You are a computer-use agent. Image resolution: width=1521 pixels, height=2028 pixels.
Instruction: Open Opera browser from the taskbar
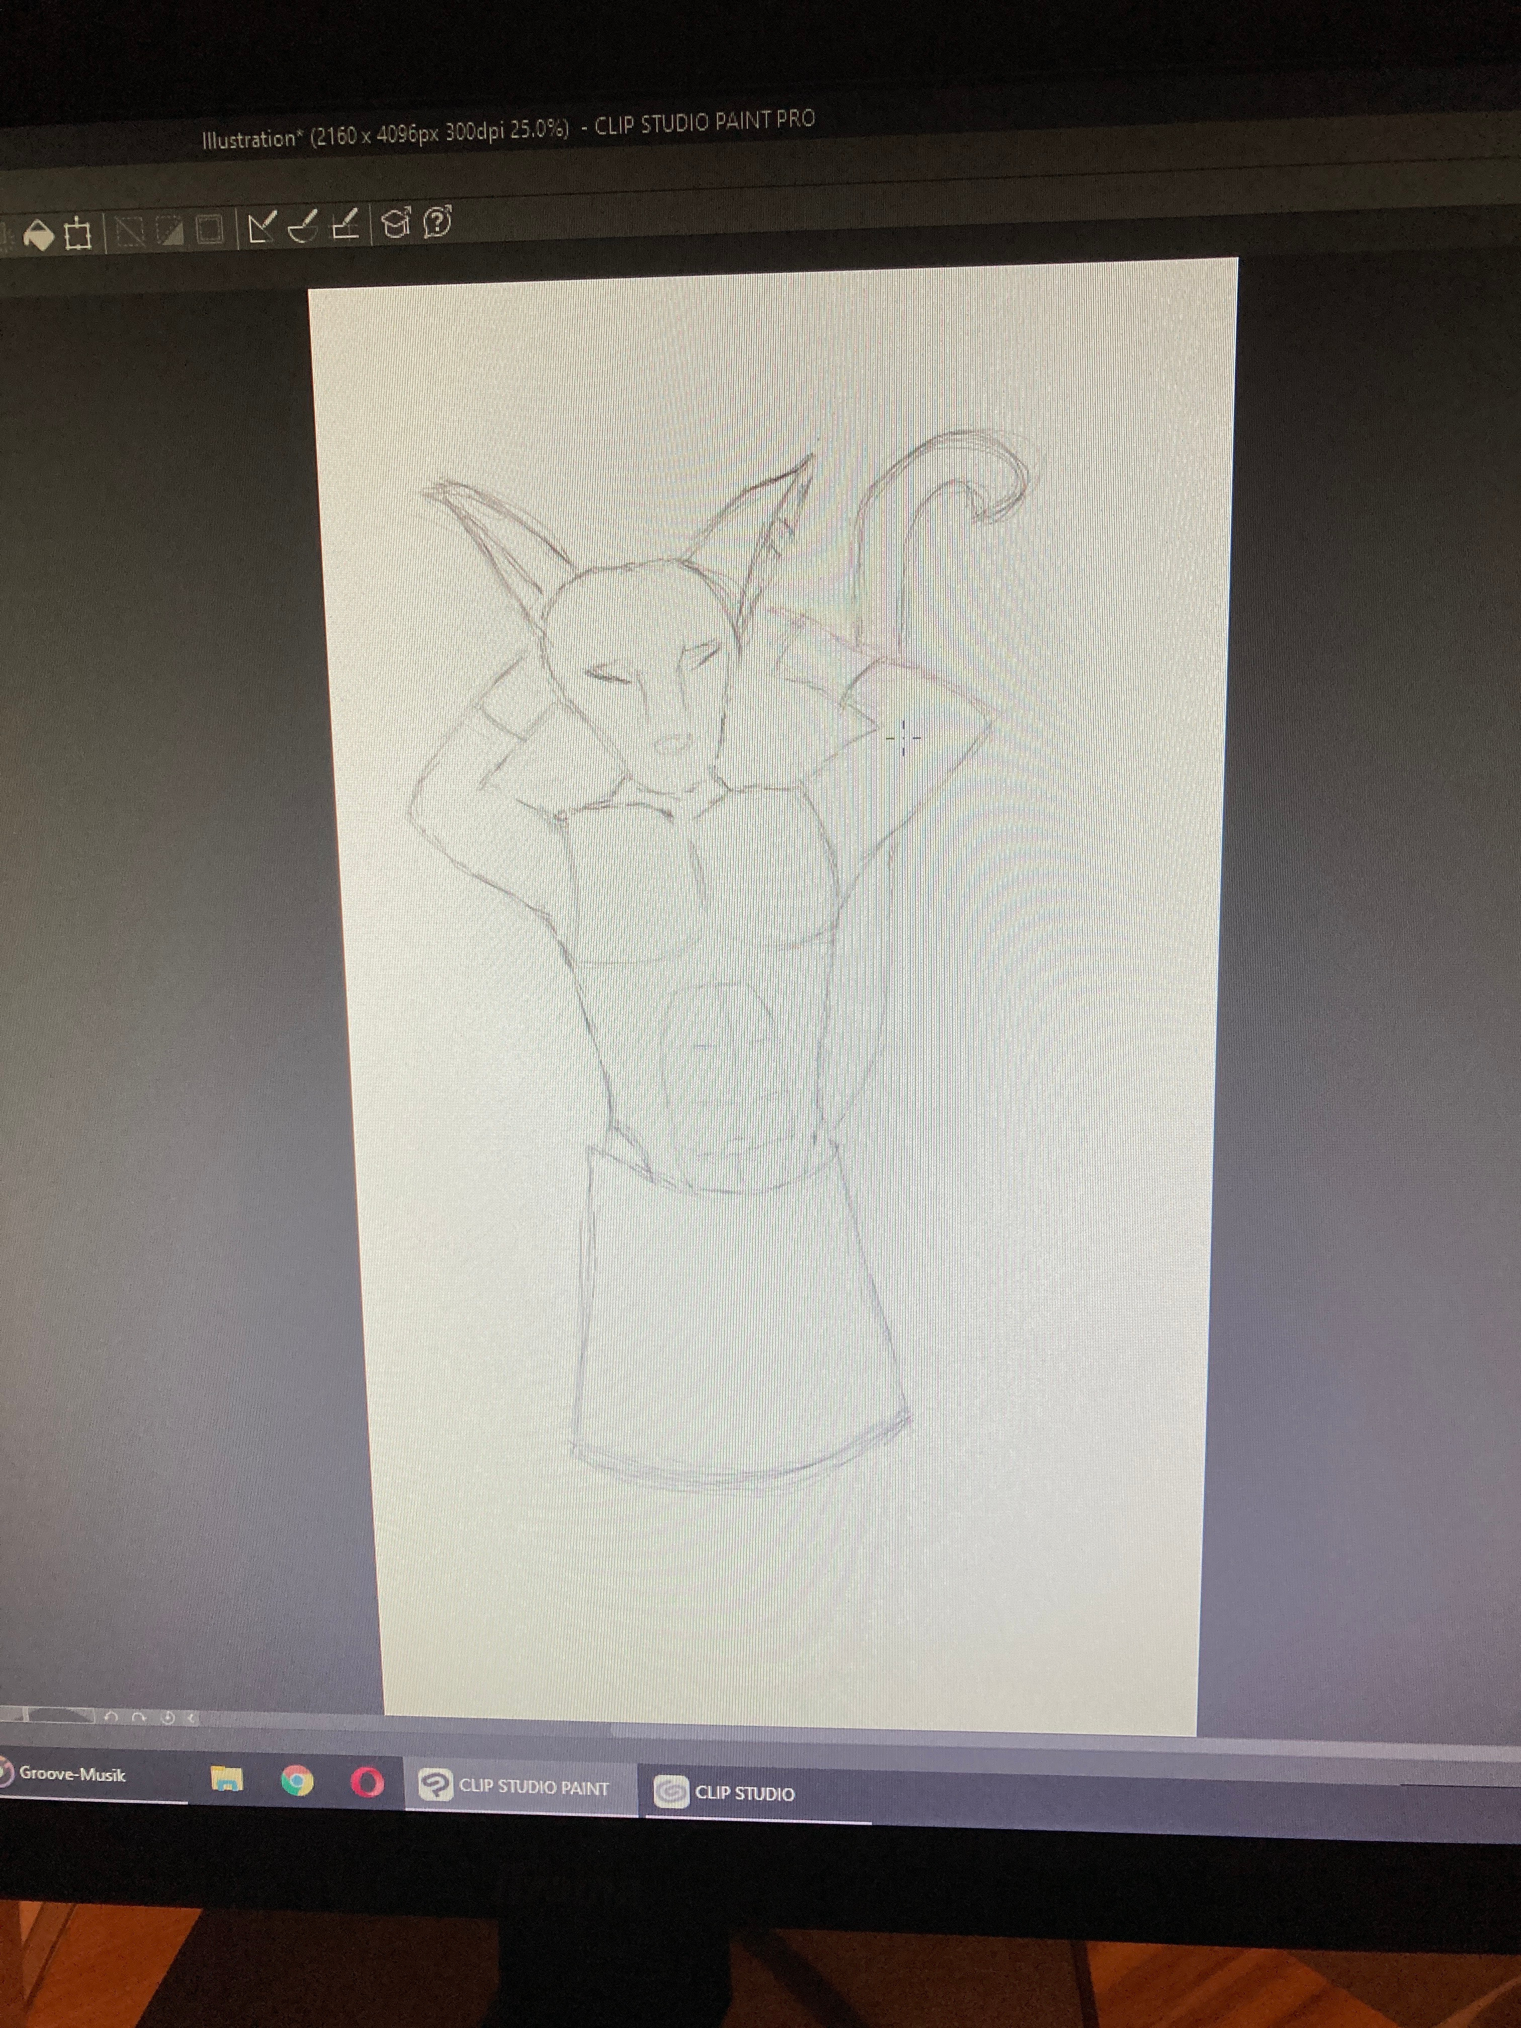(368, 1782)
